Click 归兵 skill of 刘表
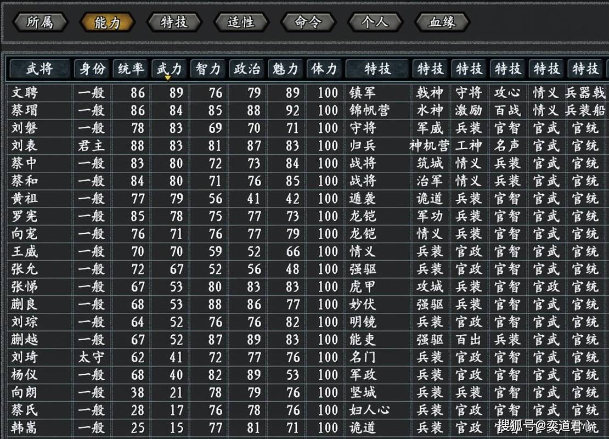The height and width of the screenshot is (439, 609). [362, 145]
